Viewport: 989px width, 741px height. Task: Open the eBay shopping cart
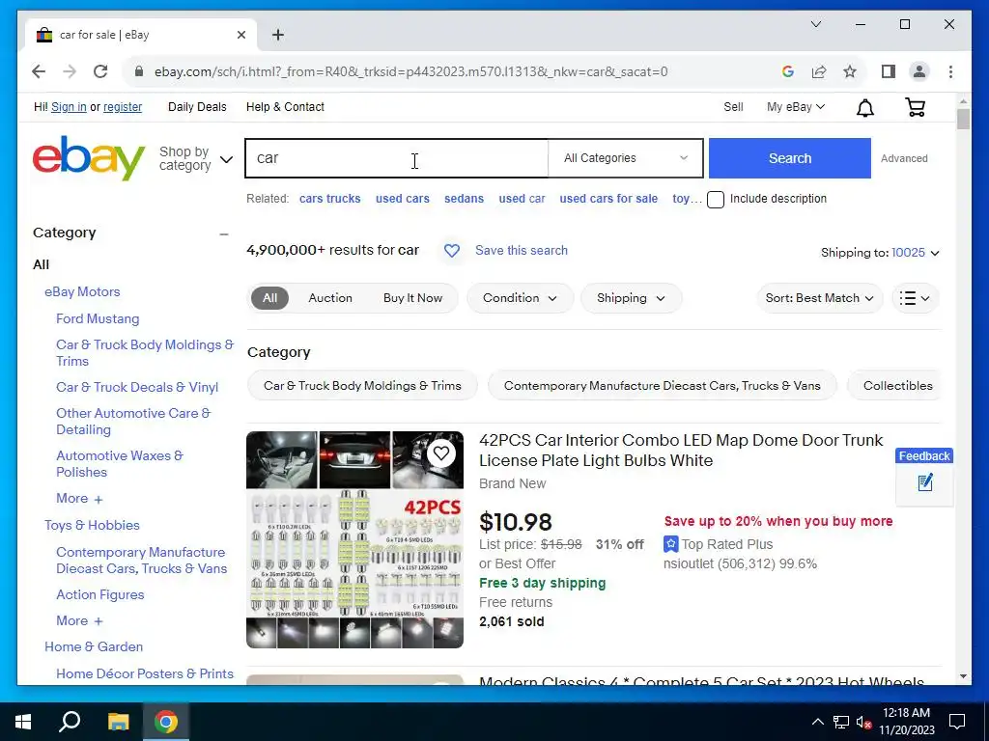pyautogui.click(x=916, y=108)
